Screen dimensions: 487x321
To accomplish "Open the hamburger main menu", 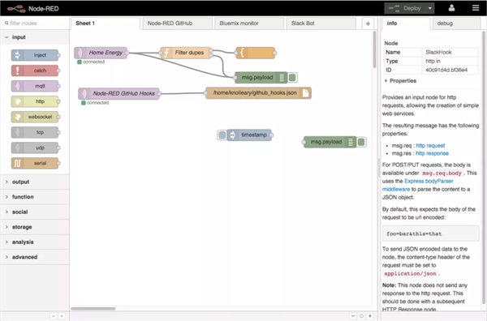I will coord(476,8).
